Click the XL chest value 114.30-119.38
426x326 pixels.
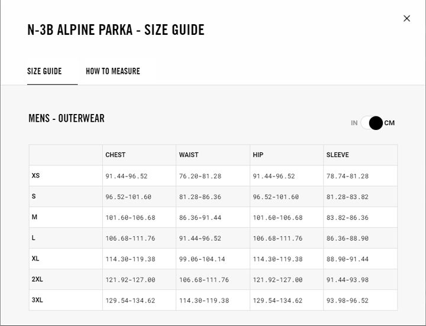pyautogui.click(x=130, y=259)
